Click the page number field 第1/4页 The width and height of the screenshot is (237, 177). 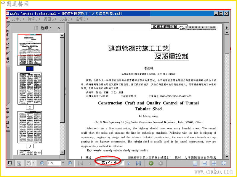109,163
